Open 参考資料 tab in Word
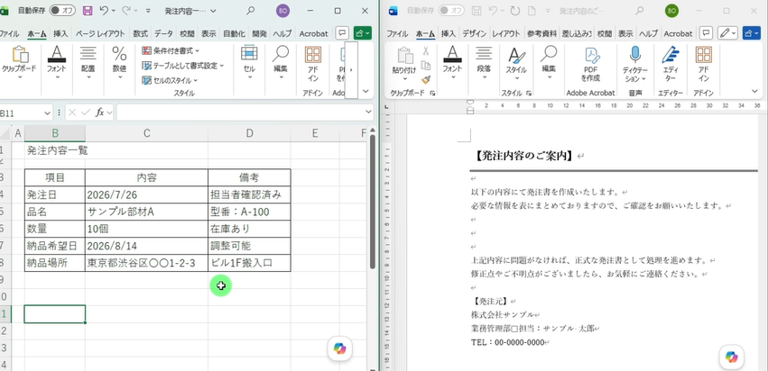Image resolution: width=768 pixels, height=371 pixels. click(x=541, y=33)
